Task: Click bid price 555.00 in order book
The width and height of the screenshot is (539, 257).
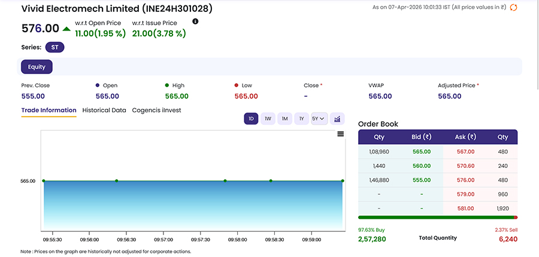Action: 422,180
